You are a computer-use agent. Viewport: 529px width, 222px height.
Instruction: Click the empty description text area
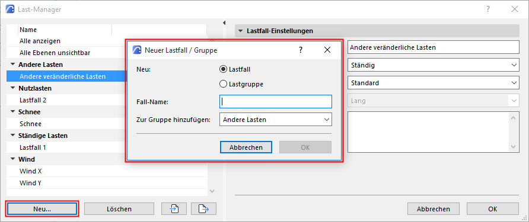pyautogui.click(x=428, y=132)
